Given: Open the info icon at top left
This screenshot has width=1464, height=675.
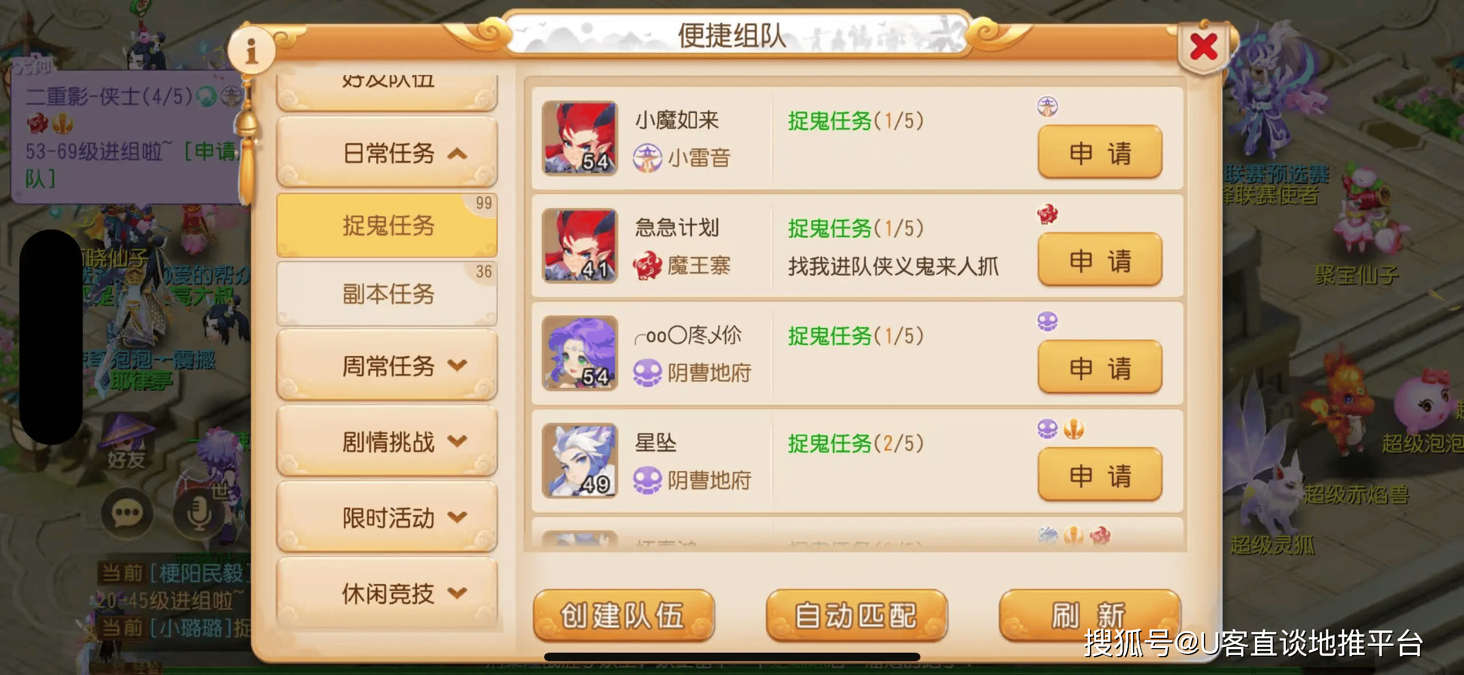Looking at the screenshot, I should click(x=251, y=50).
